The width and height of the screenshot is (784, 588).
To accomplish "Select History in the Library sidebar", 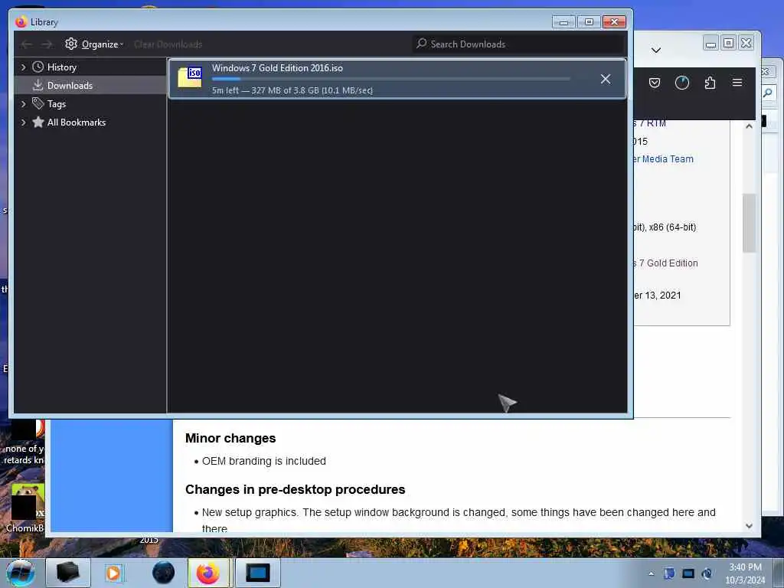I will (x=90, y=67).
